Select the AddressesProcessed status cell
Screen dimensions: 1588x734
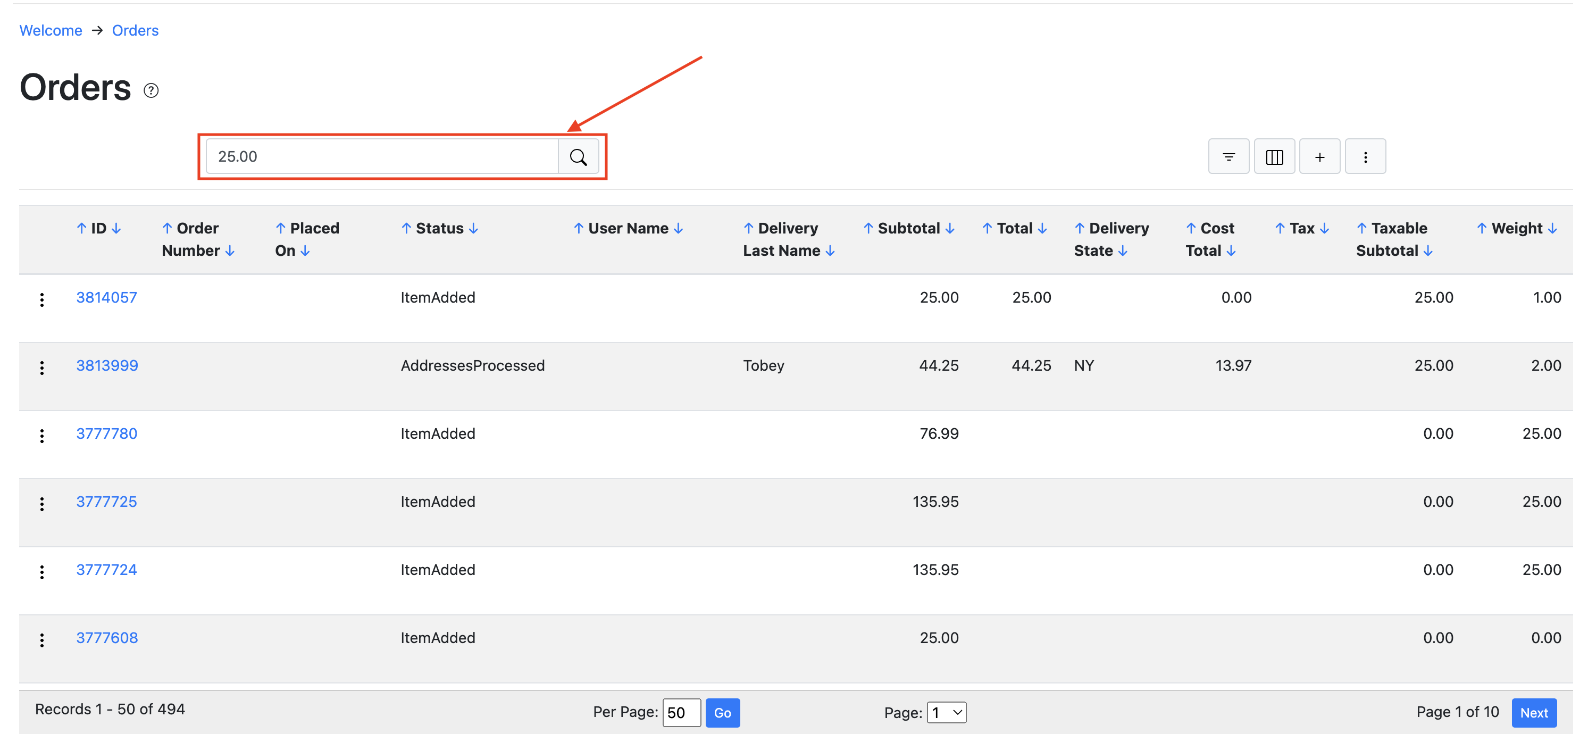tap(473, 365)
